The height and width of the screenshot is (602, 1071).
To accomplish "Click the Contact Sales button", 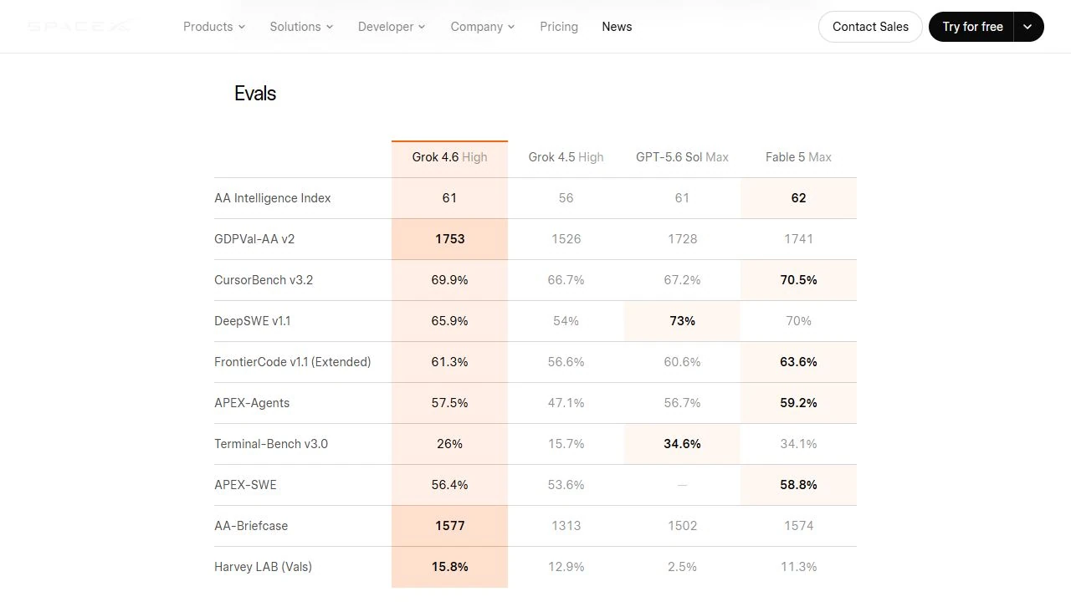I will (870, 27).
